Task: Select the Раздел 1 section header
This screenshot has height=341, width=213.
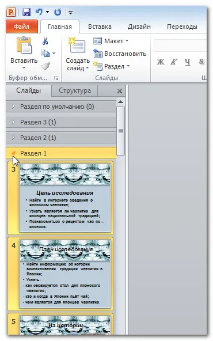Action: (61, 153)
